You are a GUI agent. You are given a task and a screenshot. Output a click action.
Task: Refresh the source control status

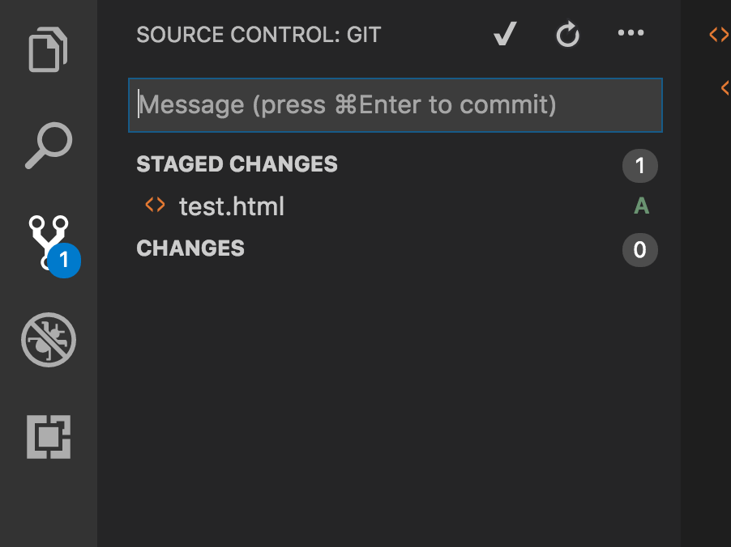[567, 35]
